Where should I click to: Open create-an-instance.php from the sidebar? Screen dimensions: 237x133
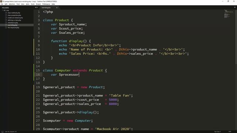(15, 18)
